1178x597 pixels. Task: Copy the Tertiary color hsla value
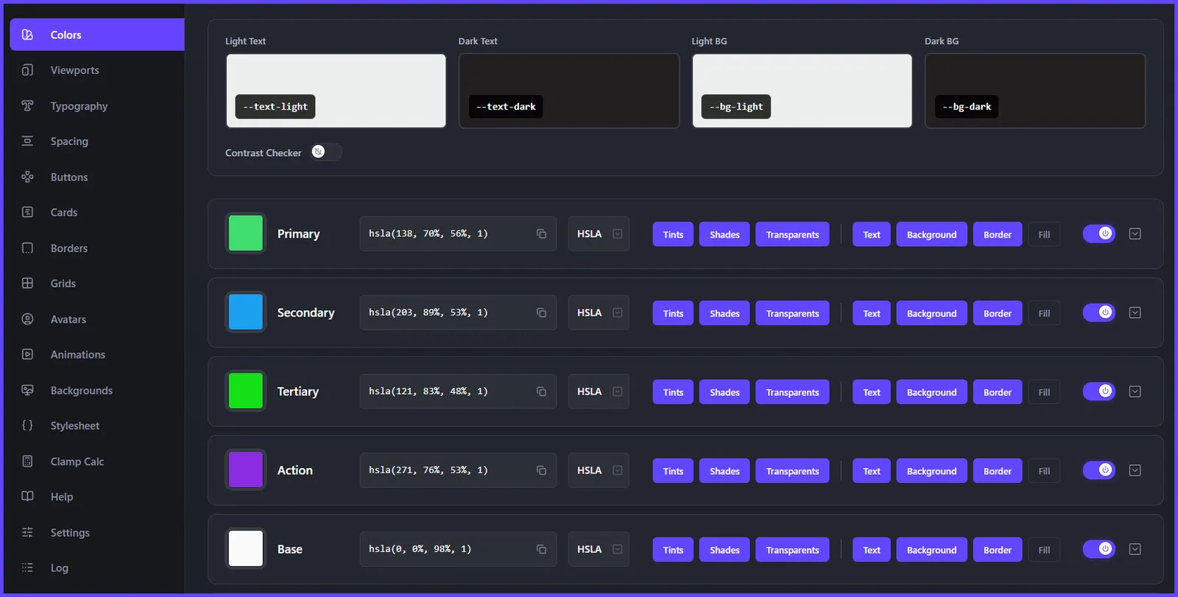541,392
